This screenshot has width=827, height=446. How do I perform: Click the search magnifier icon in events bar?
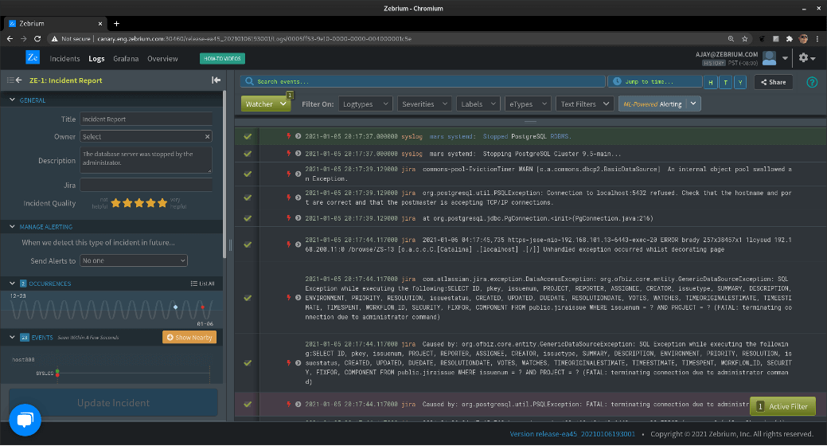coord(249,81)
